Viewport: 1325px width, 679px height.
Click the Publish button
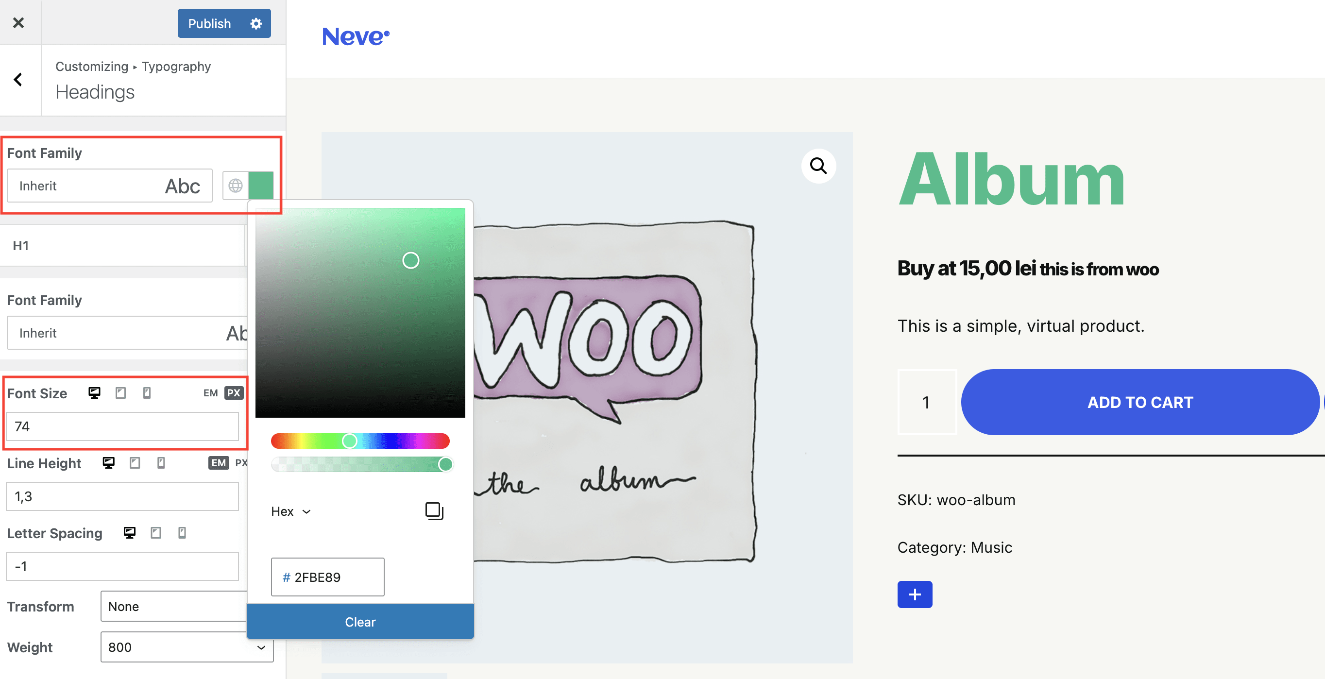[209, 24]
